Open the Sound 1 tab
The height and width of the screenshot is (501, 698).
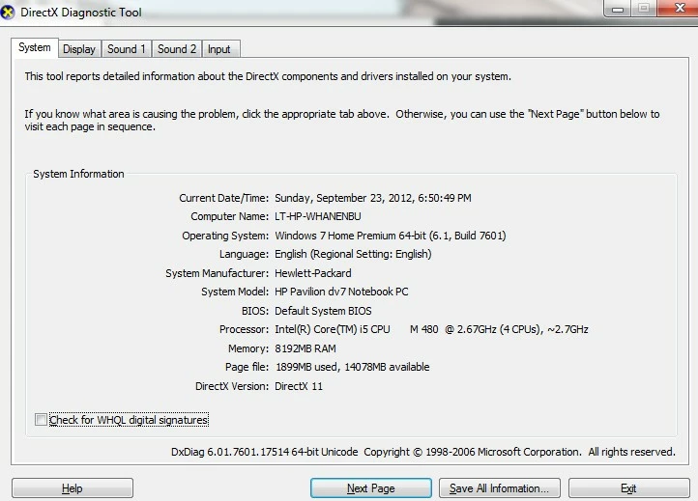[x=127, y=49]
